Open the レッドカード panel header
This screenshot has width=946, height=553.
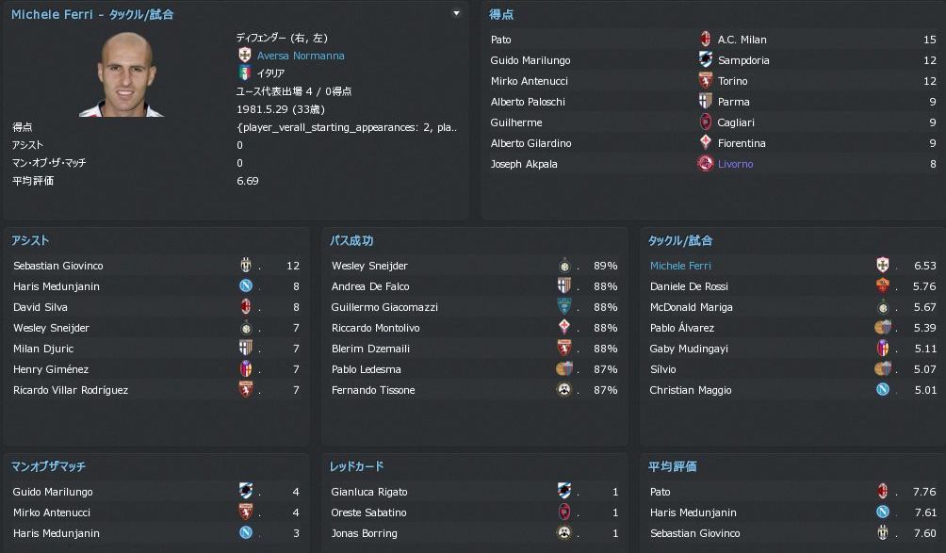pyautogui.click(x=356, y=466)
